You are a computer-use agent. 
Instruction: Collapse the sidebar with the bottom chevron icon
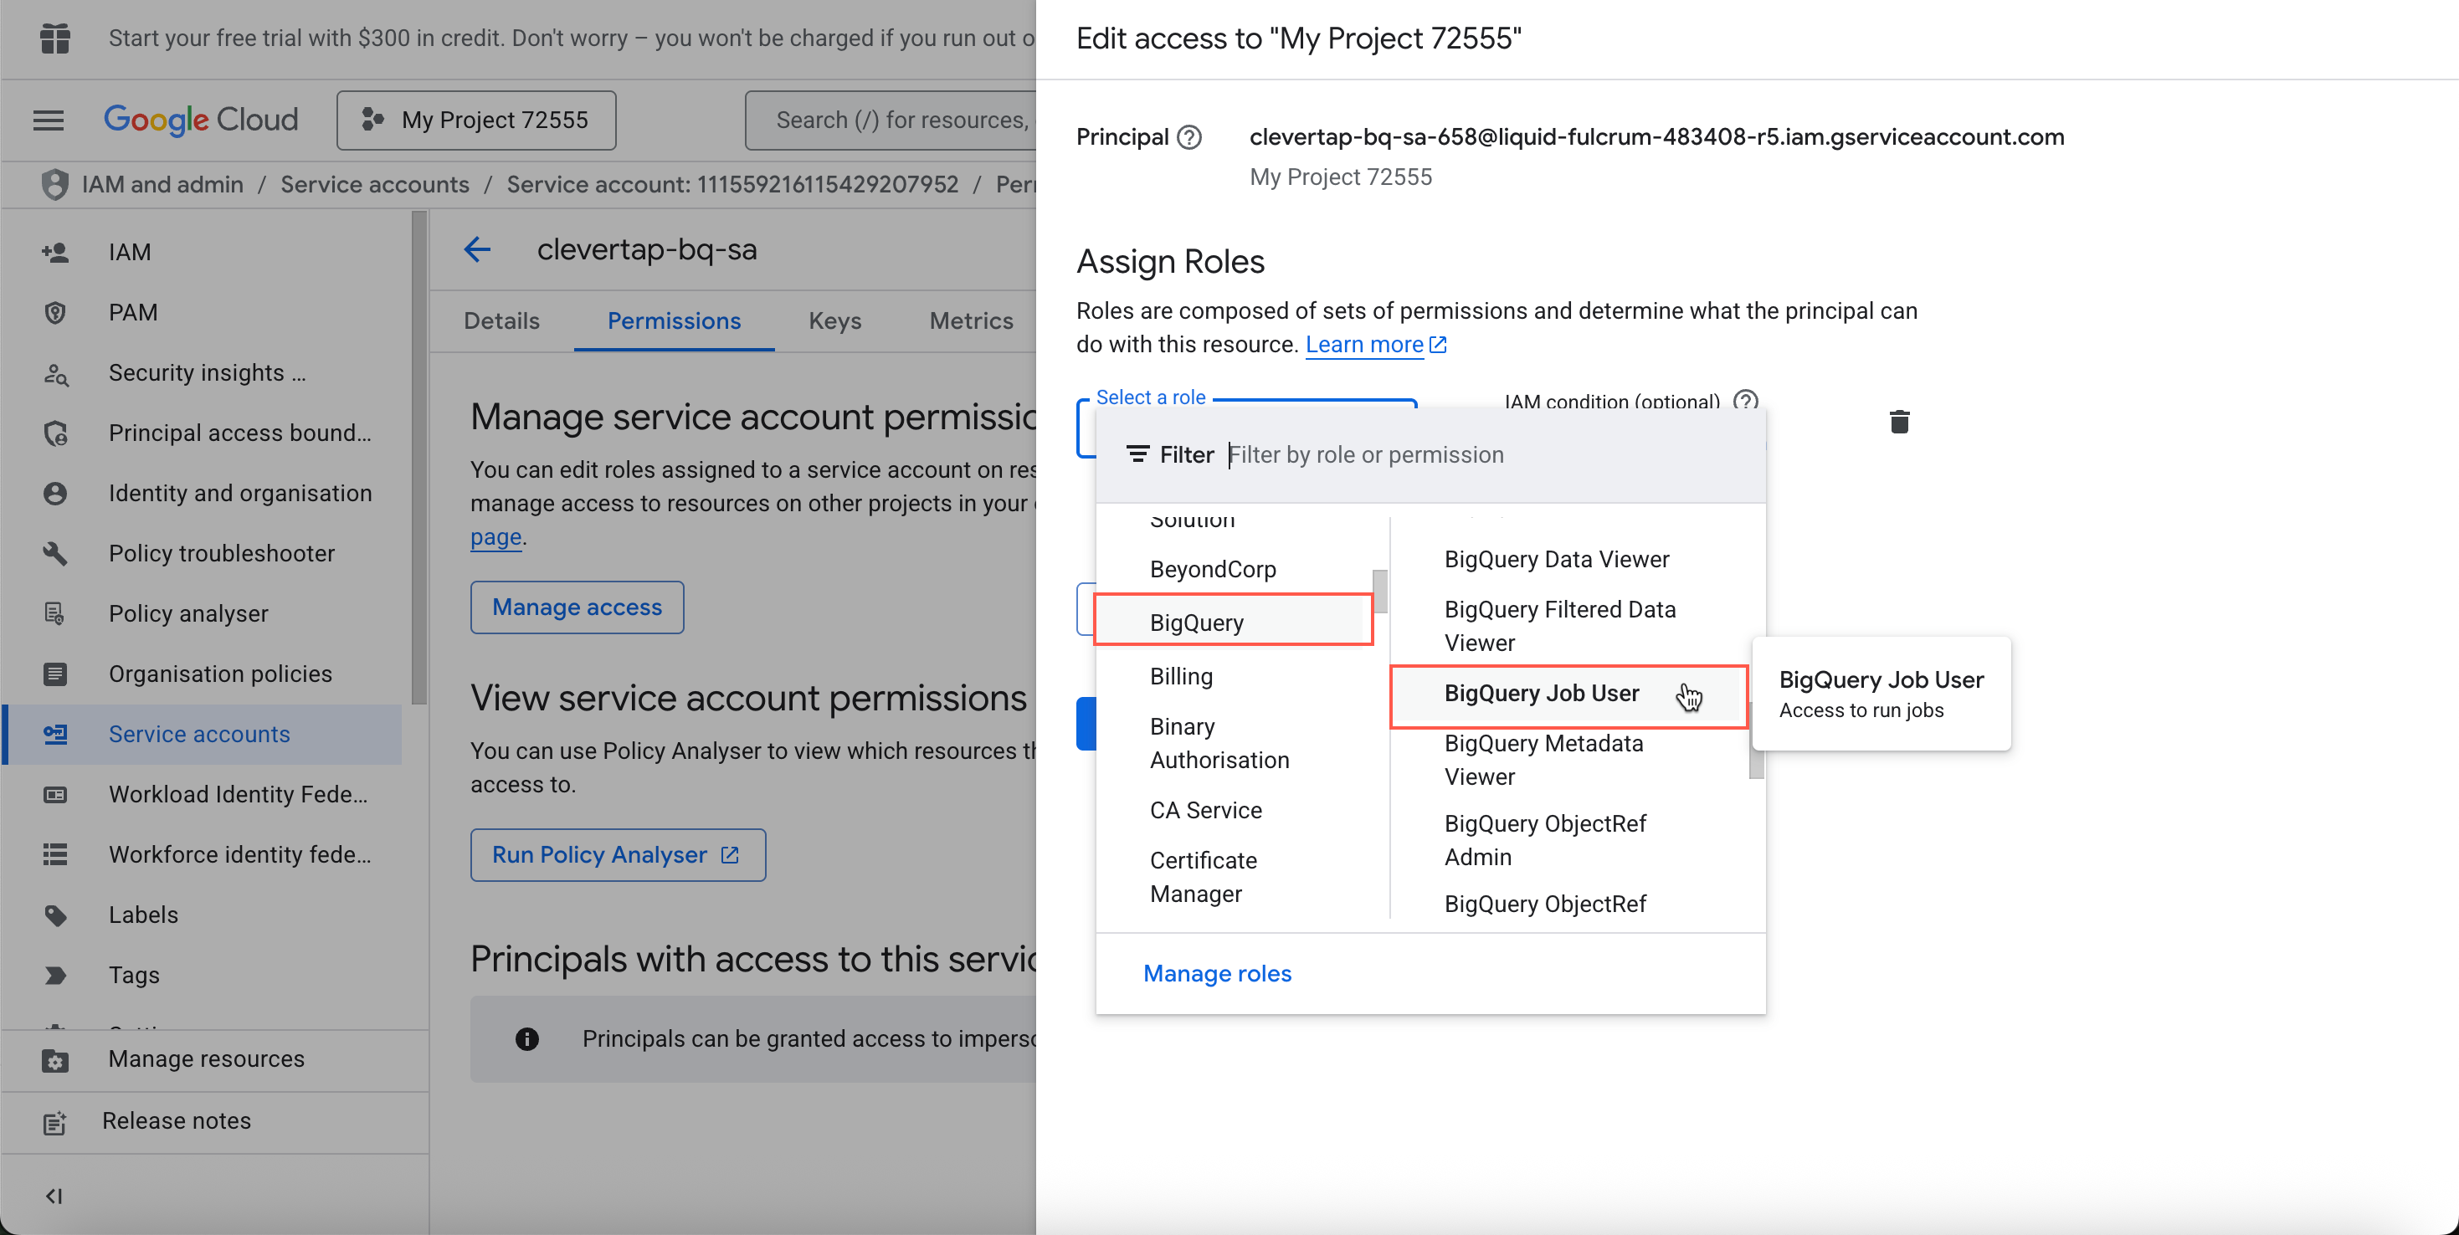54,1195
